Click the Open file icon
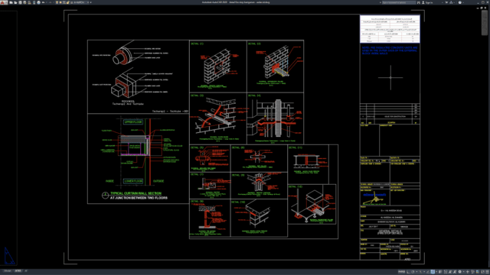The height and width of the screenshot is (275, 490). point(15,2)
